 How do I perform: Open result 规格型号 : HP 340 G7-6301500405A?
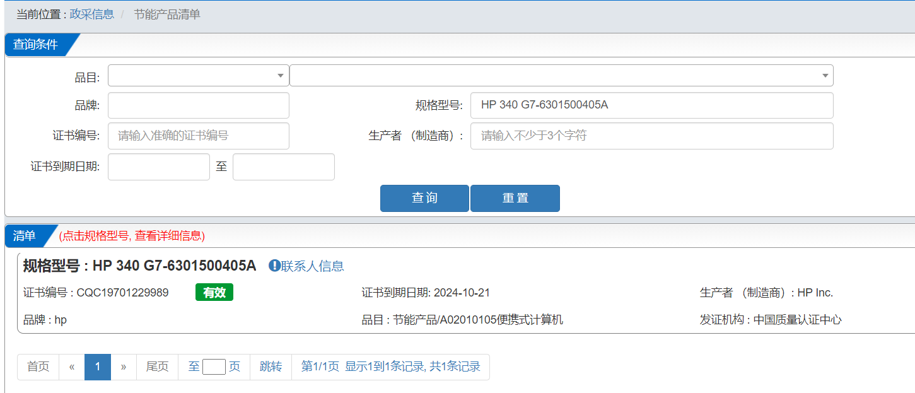tap(140, 266)
